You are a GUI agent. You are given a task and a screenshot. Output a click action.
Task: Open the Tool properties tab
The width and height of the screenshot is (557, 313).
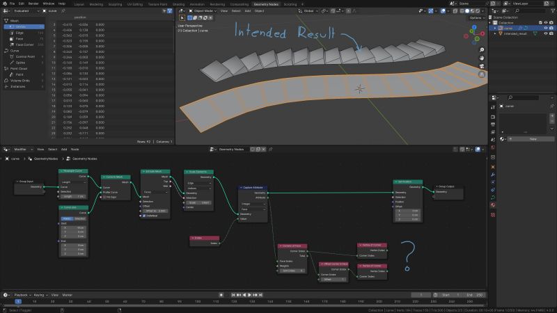tap(493, 107)
